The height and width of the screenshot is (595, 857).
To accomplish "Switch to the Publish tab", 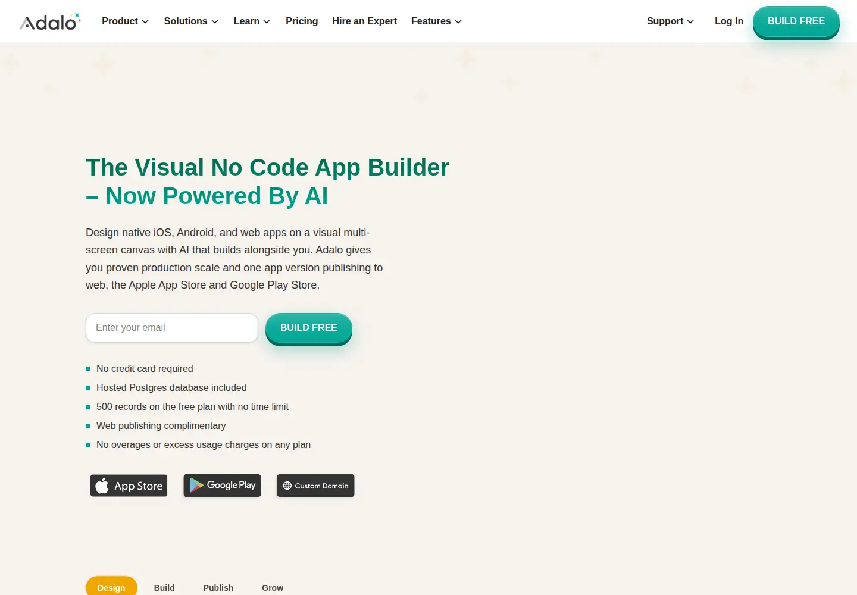I will click(x=218, y=587).
